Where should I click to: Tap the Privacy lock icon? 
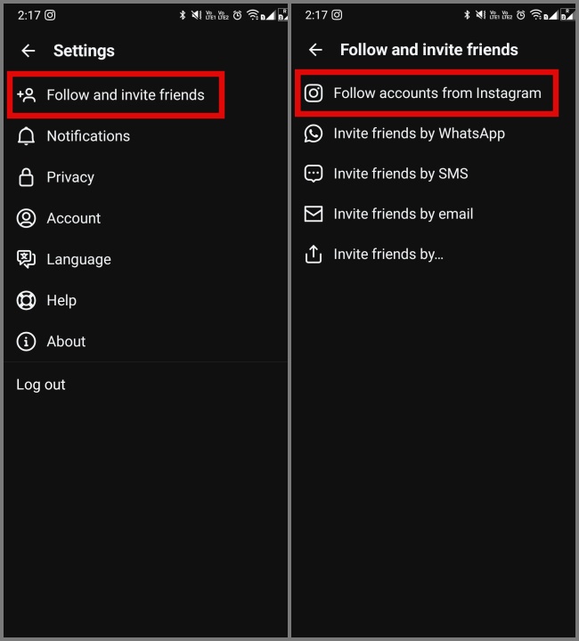26,177
